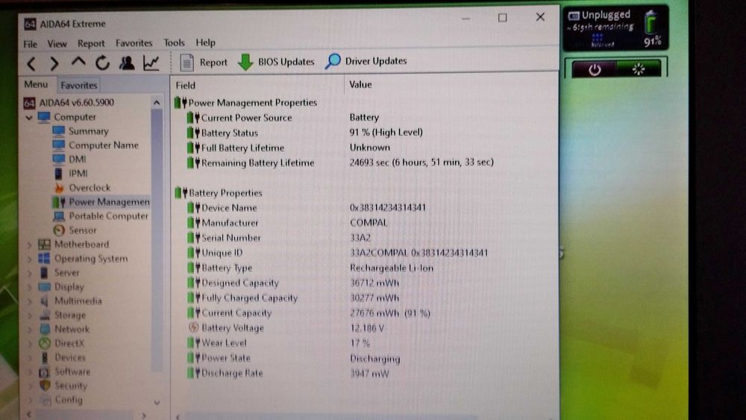Expand the Server node
746x420 pixels.
click(30, 273)
